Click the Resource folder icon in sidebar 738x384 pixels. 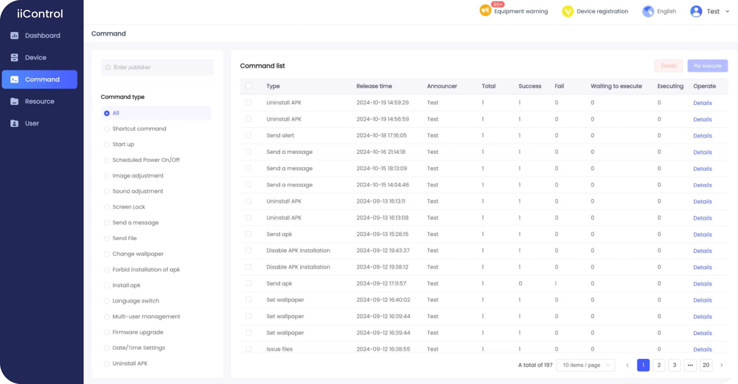14,102
